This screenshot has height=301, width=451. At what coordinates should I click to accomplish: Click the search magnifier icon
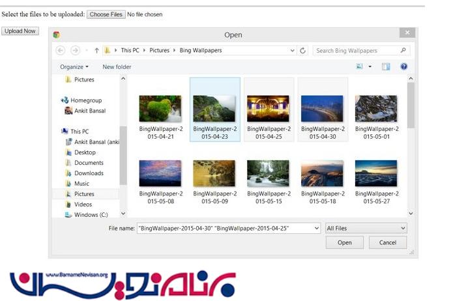(x=403, y=50)
